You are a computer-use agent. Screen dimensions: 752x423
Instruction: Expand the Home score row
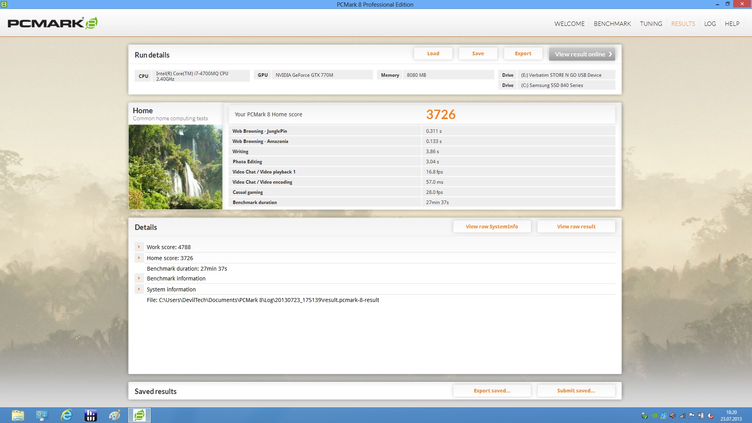coord(139,258)
